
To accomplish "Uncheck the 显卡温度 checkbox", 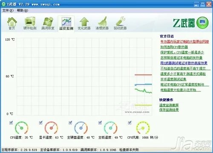I will coord(41,122).
